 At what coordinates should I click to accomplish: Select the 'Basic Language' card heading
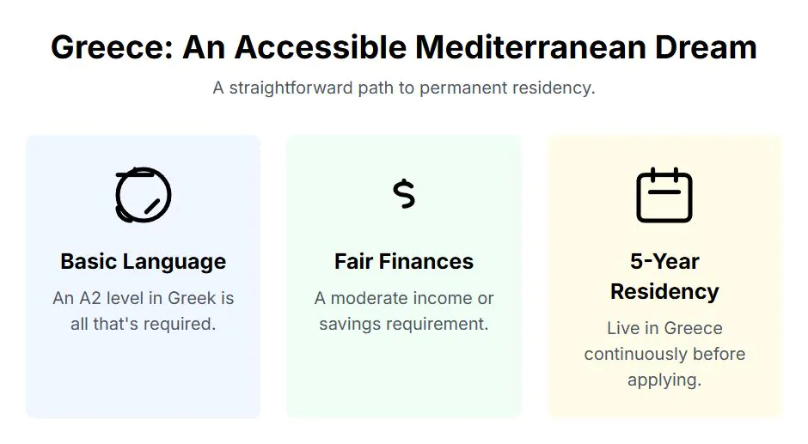click(144, 262)
